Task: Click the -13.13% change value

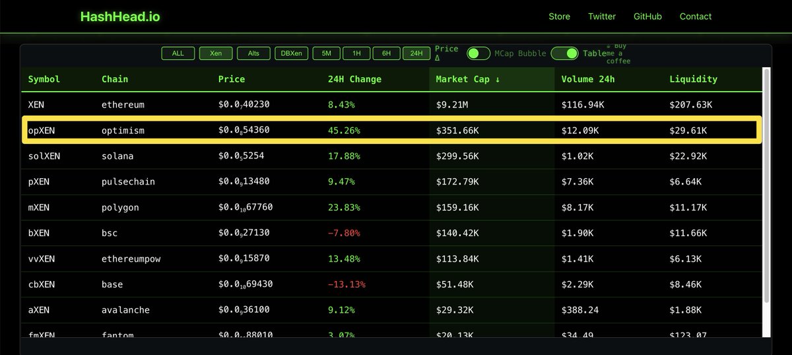Action: tap(346, 284)
